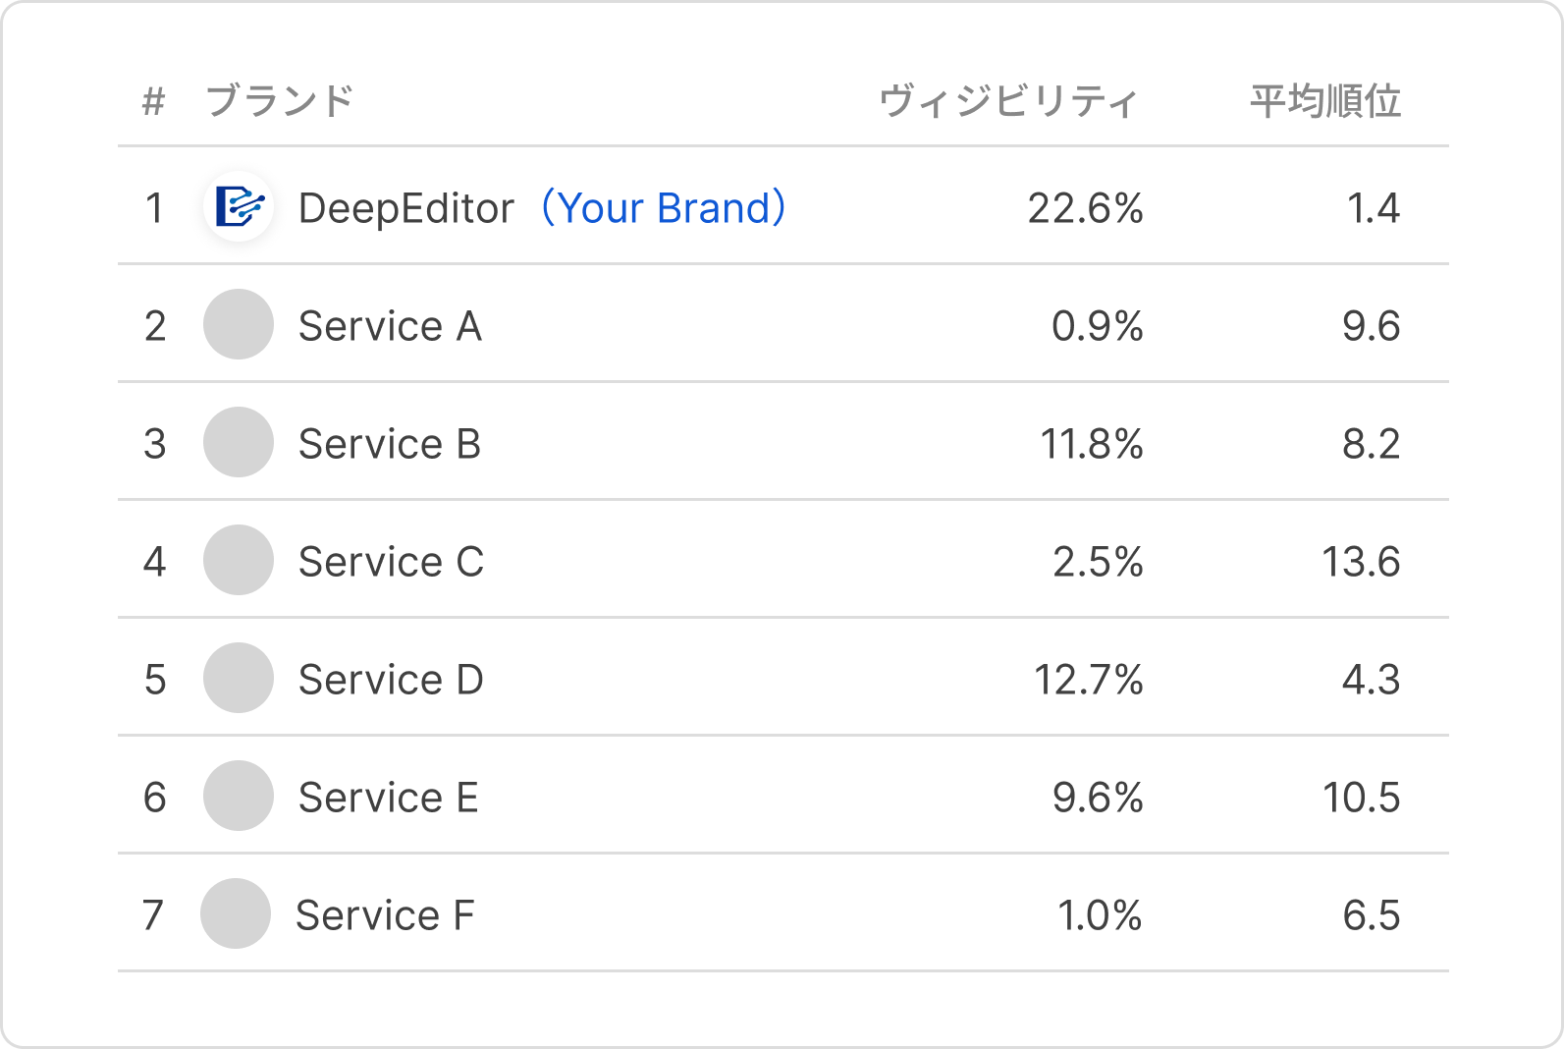Click the Service F avatar circle
Screen dimensions: 1564x1049
(x=236, y=914)
